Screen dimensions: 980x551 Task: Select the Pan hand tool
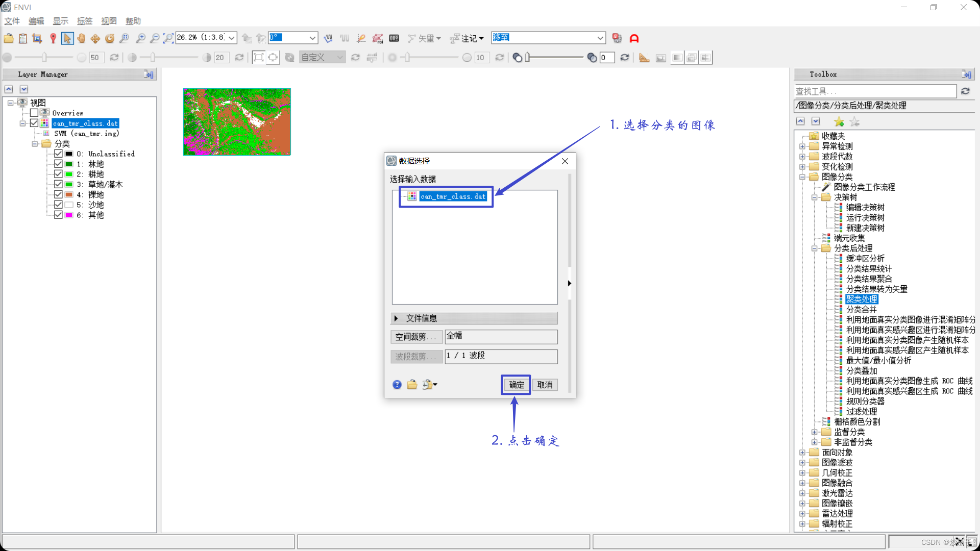[81, 38]
